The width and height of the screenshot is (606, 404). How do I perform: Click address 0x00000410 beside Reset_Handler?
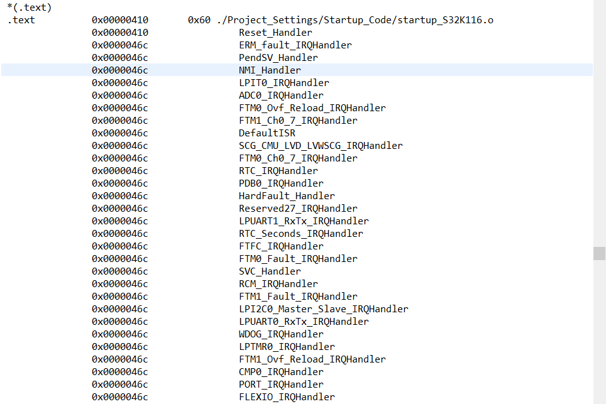tap(120, 33)
